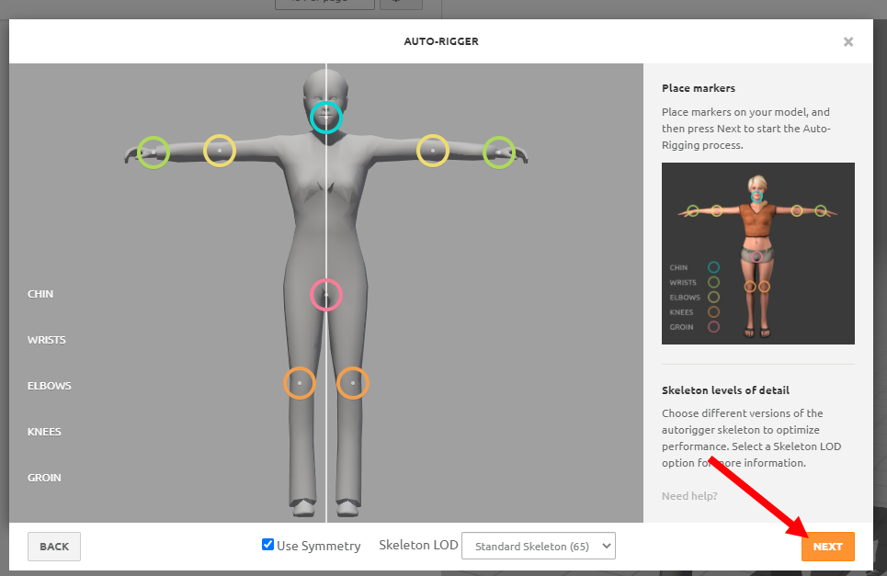
Task: Click the AUTO-RIGGER dialog title
Action: (x=441, y=41)
